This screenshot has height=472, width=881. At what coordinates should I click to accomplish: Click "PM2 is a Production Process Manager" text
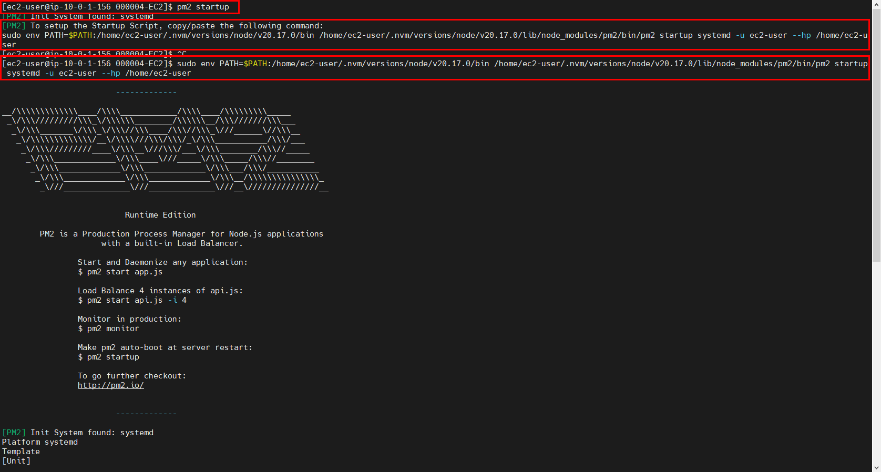(x=181, y=234)
